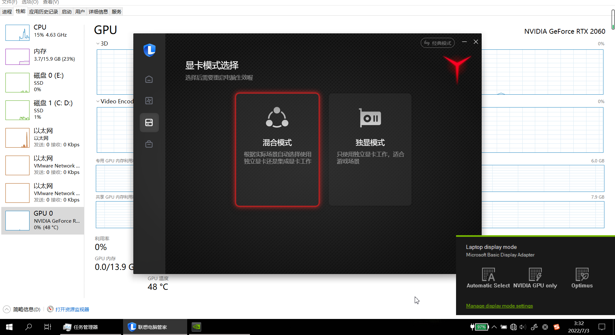Open volume speaker tray icon
The height and width of the screenshot is (335, 615).
(x=523, y=327)
